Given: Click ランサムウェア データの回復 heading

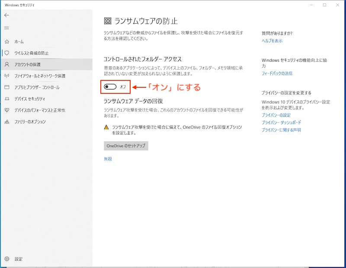Looking at the screenshot, I should tap(133, 101).
